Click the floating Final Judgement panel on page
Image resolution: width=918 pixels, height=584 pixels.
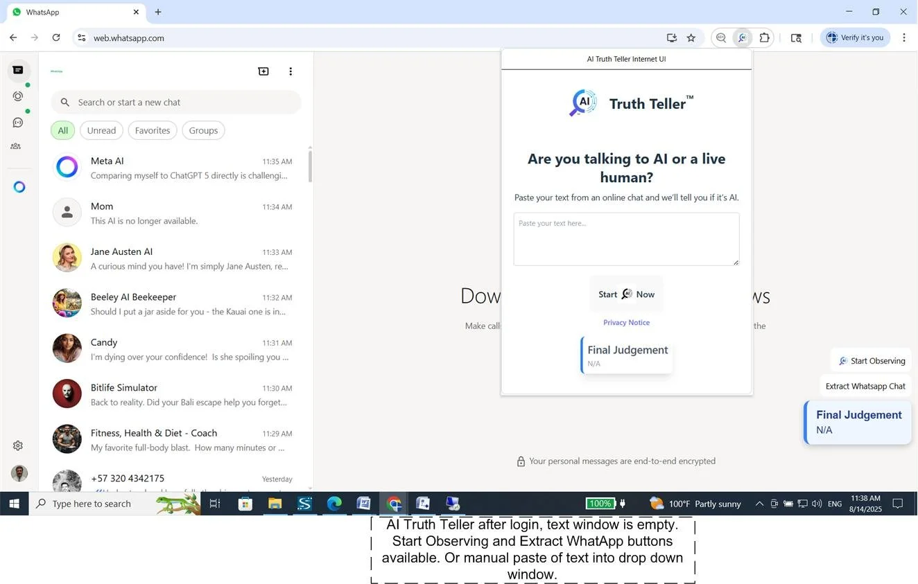(858, 422)
